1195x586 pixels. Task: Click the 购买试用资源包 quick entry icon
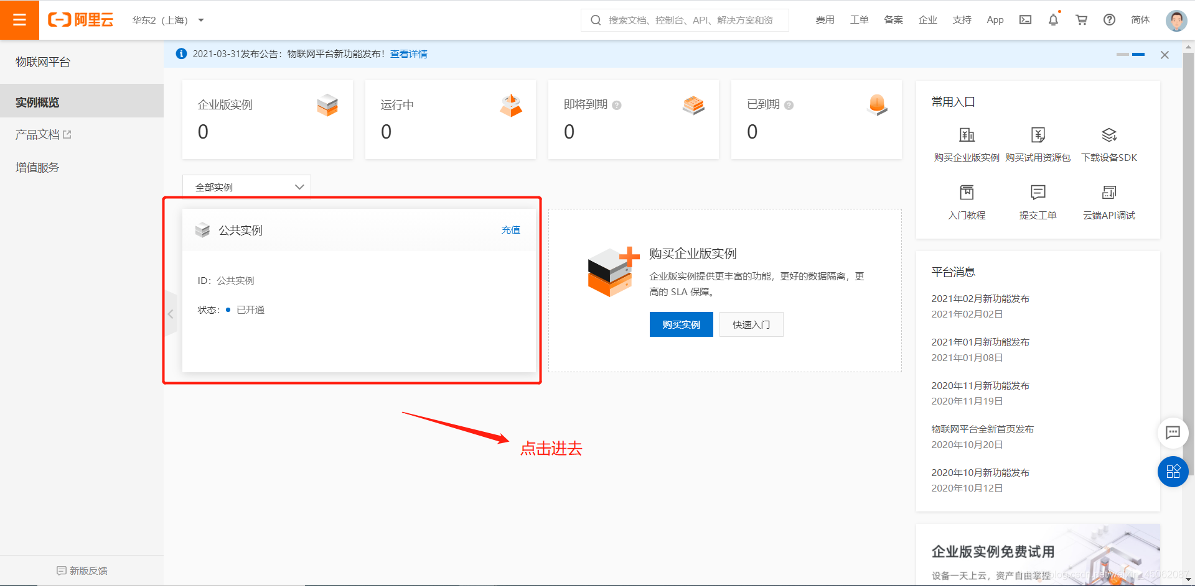1038,135
